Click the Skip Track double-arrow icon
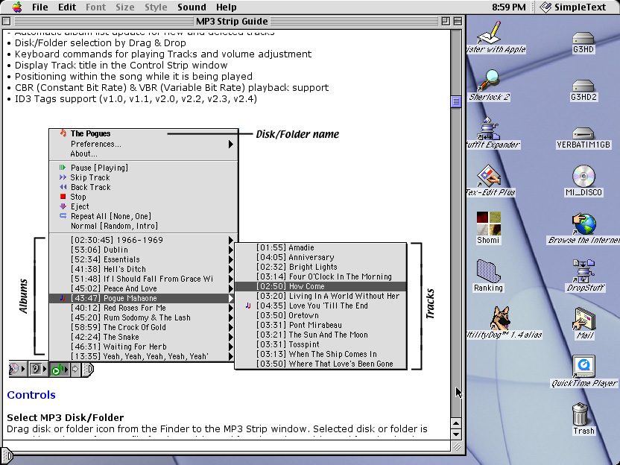Screen dimensions: 620x465 (63, 177)
